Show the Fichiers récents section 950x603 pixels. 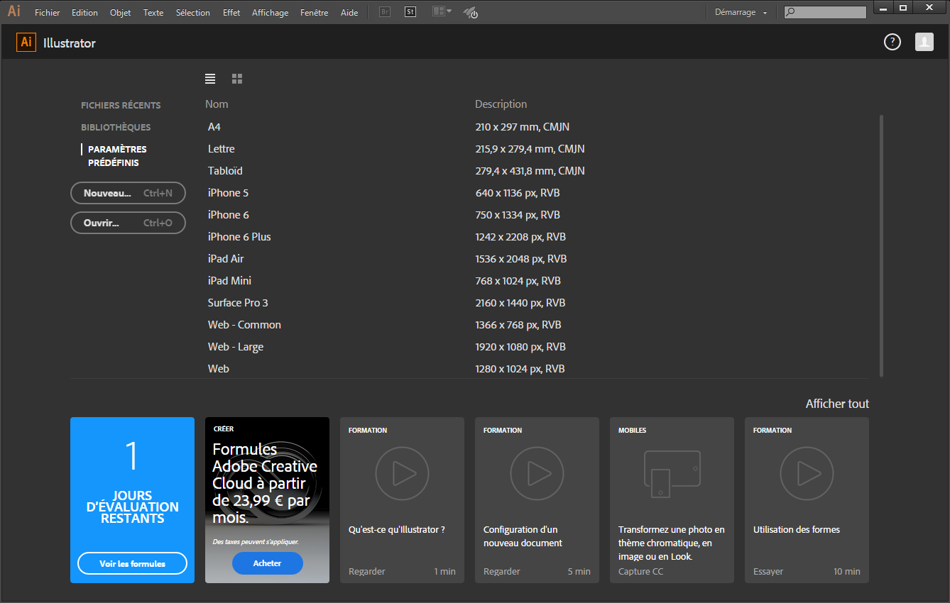[121, 105]
